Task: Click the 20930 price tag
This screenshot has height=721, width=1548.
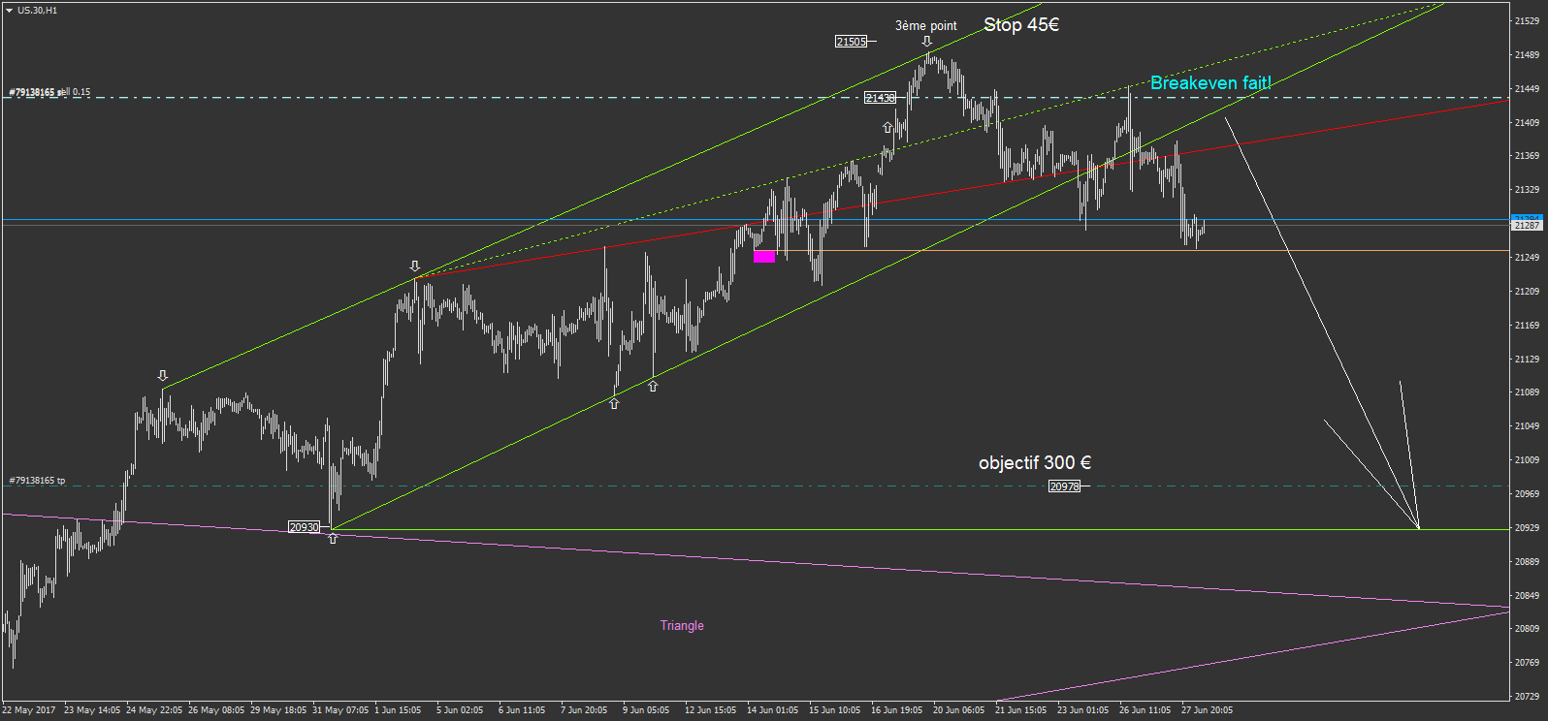Action: click(x=304, y=527)
